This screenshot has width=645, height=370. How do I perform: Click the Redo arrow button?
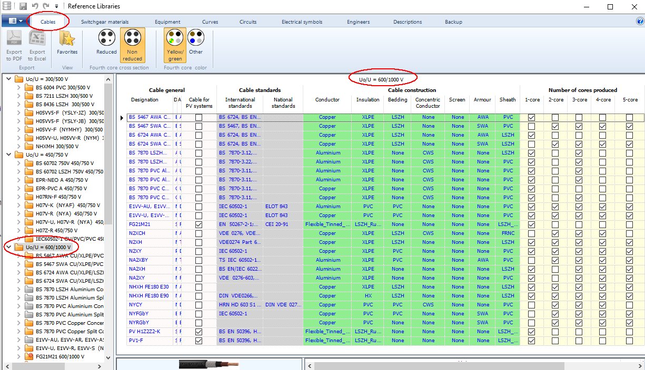pyautogui.click(x=46, y=5)
